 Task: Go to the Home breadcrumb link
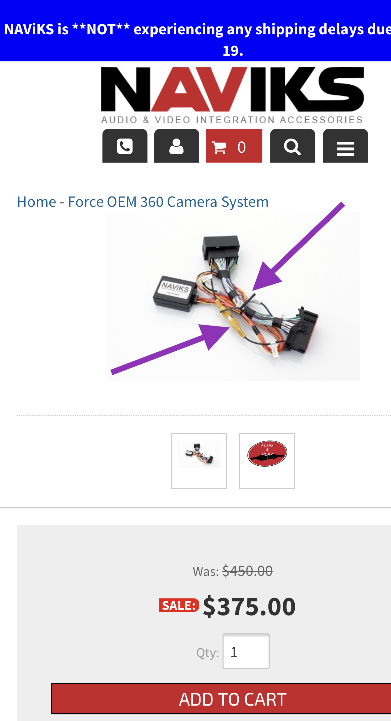37,202
